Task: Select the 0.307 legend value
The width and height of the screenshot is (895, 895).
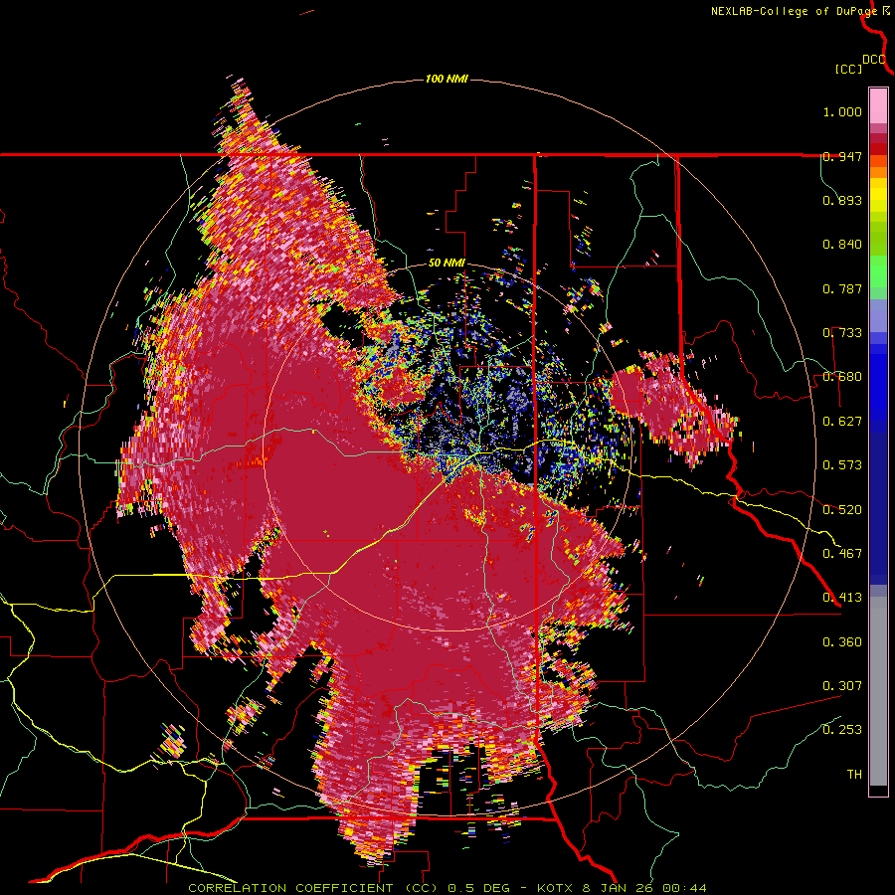Action: tap(842, 685)
